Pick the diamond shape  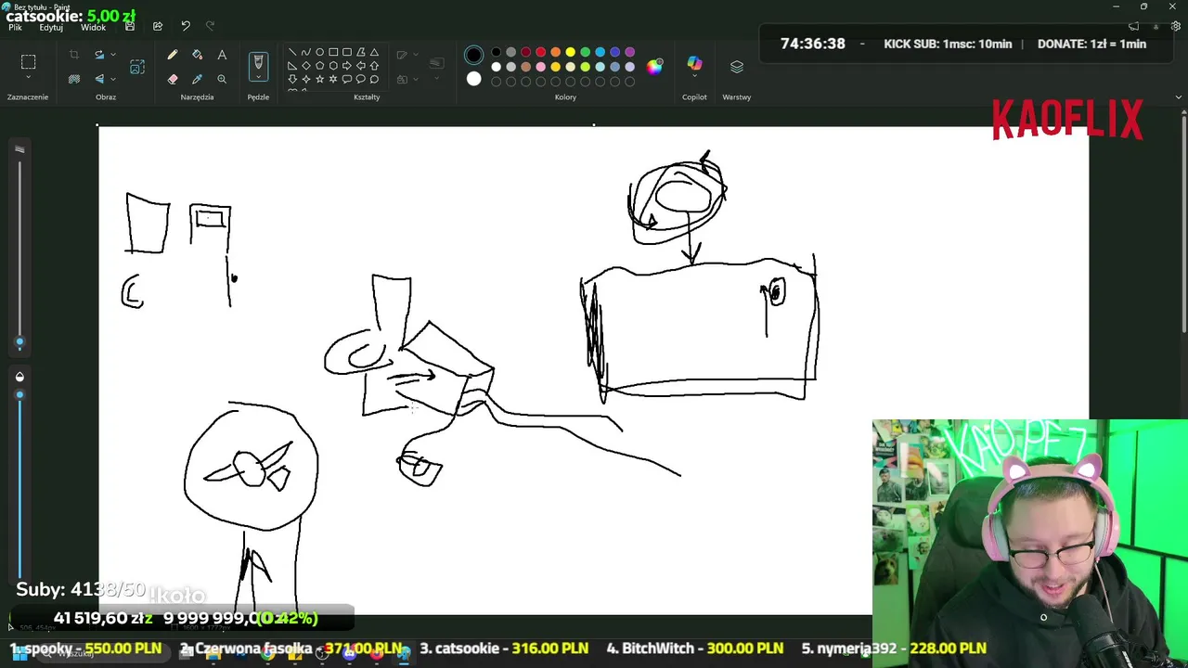[306, 66]
